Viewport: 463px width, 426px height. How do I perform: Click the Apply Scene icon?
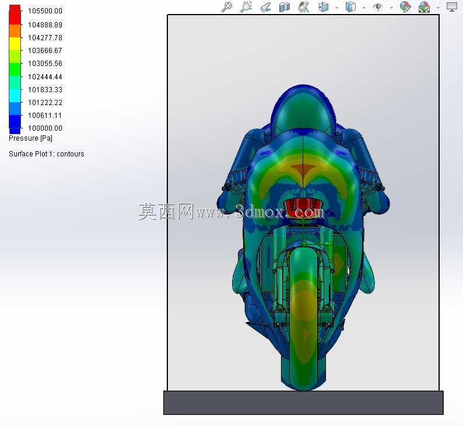pos(424,7)
